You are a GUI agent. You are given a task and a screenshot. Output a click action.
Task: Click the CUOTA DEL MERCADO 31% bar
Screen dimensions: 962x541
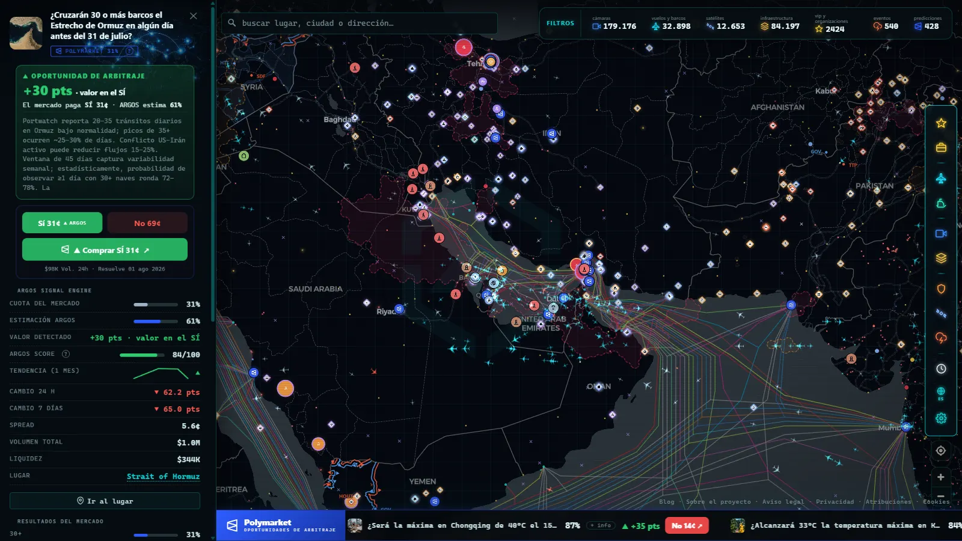(x=156, y=305)
